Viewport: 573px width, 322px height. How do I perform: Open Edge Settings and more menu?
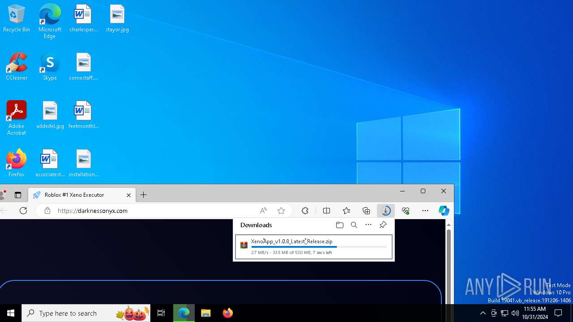point(425,211)
